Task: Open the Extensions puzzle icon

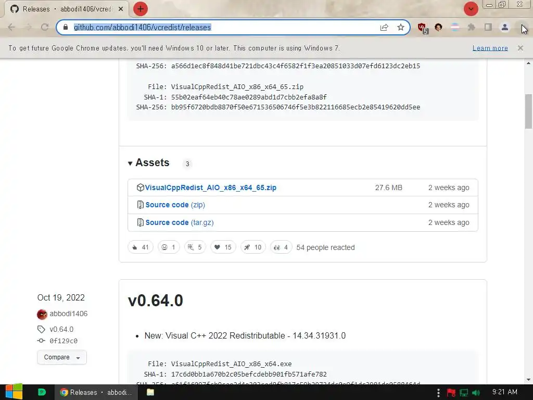Action: tap(472, 27)
